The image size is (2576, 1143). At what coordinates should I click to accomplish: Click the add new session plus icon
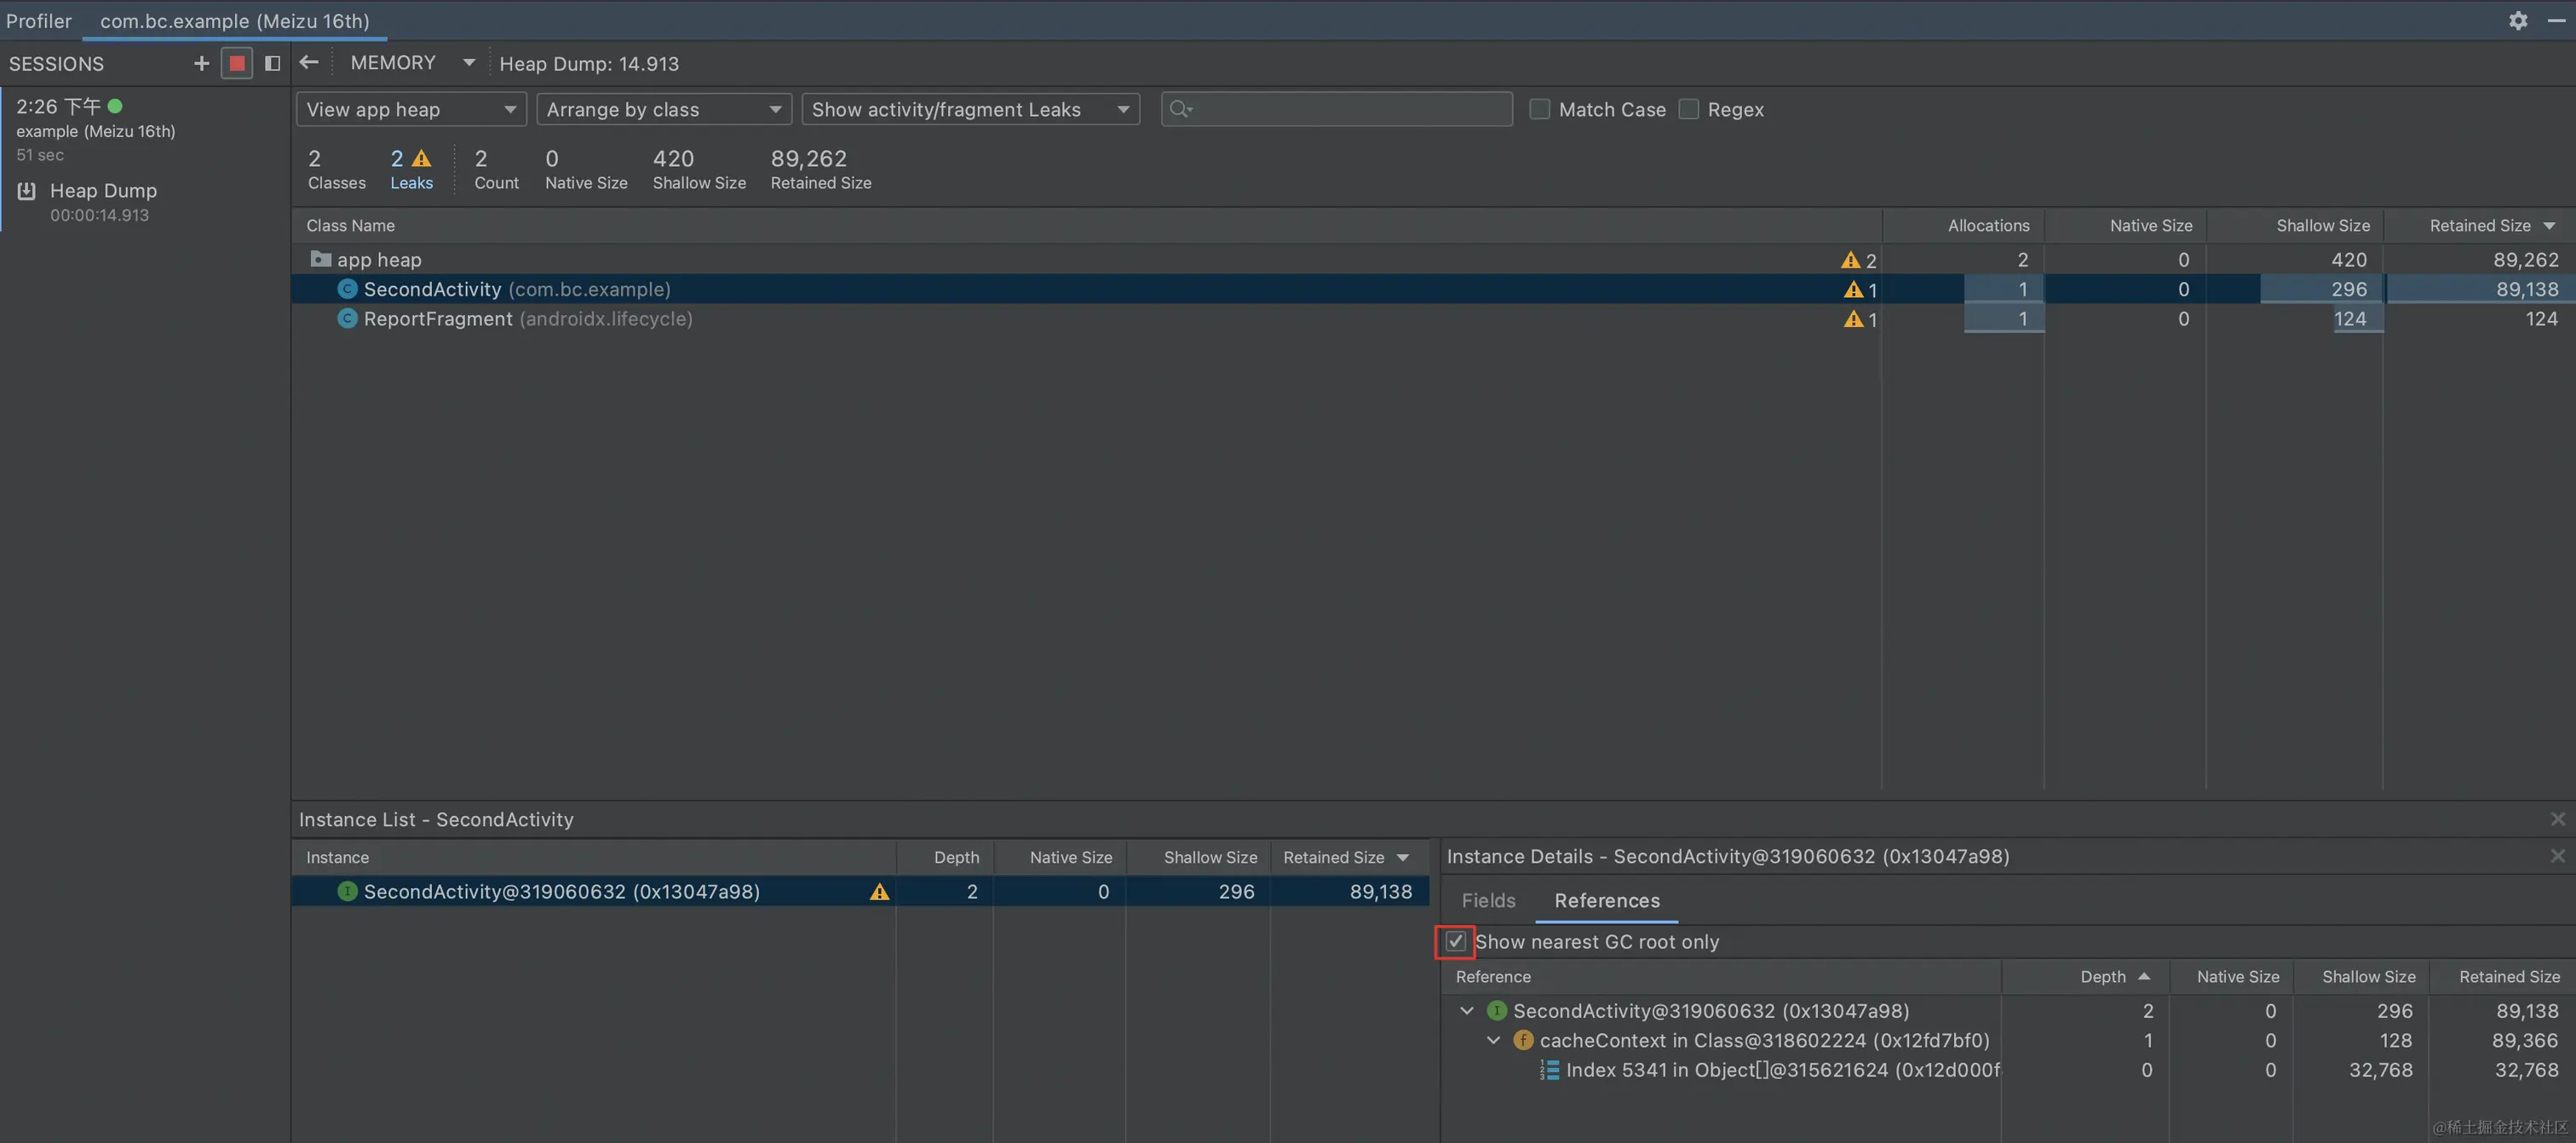point(201,63)
